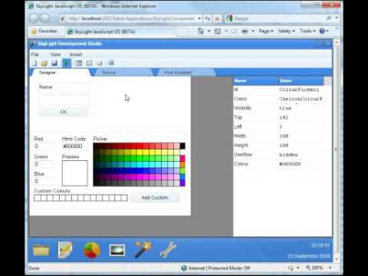Click the IE Forward navigation button
The image size is (368, 276).
45,18
